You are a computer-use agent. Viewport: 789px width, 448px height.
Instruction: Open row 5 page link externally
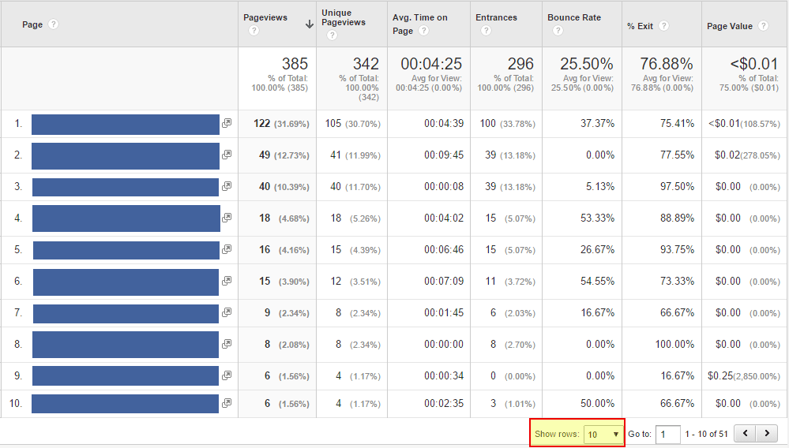[227, 249]
